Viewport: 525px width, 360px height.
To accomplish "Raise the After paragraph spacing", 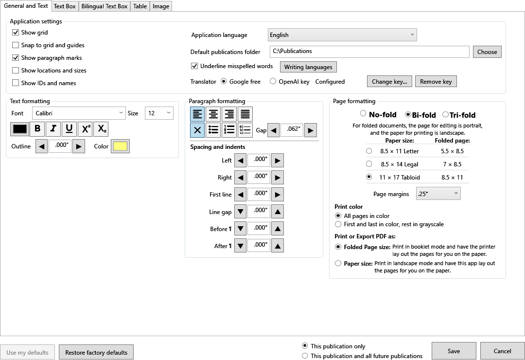I will coord(278,246).
